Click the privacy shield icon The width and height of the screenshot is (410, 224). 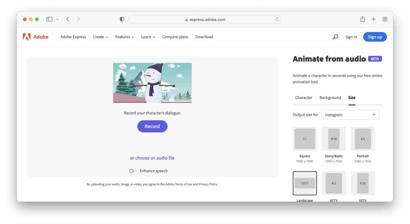[x=122, y=19]
